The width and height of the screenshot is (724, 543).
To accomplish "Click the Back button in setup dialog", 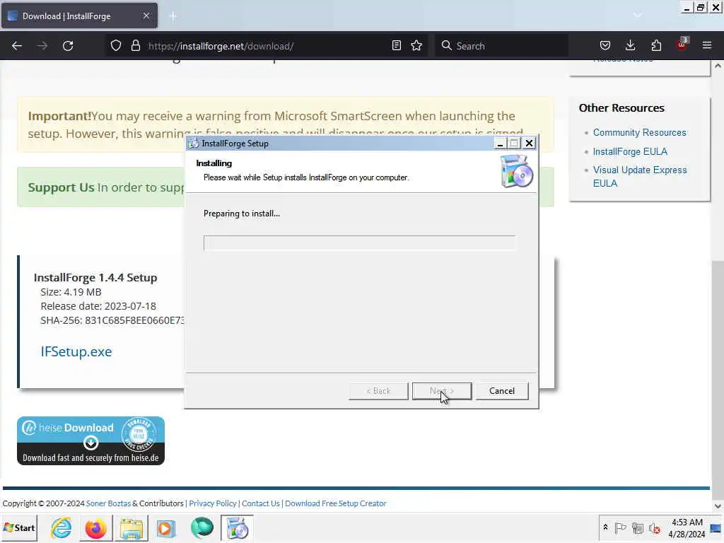I will pos(378,391).
